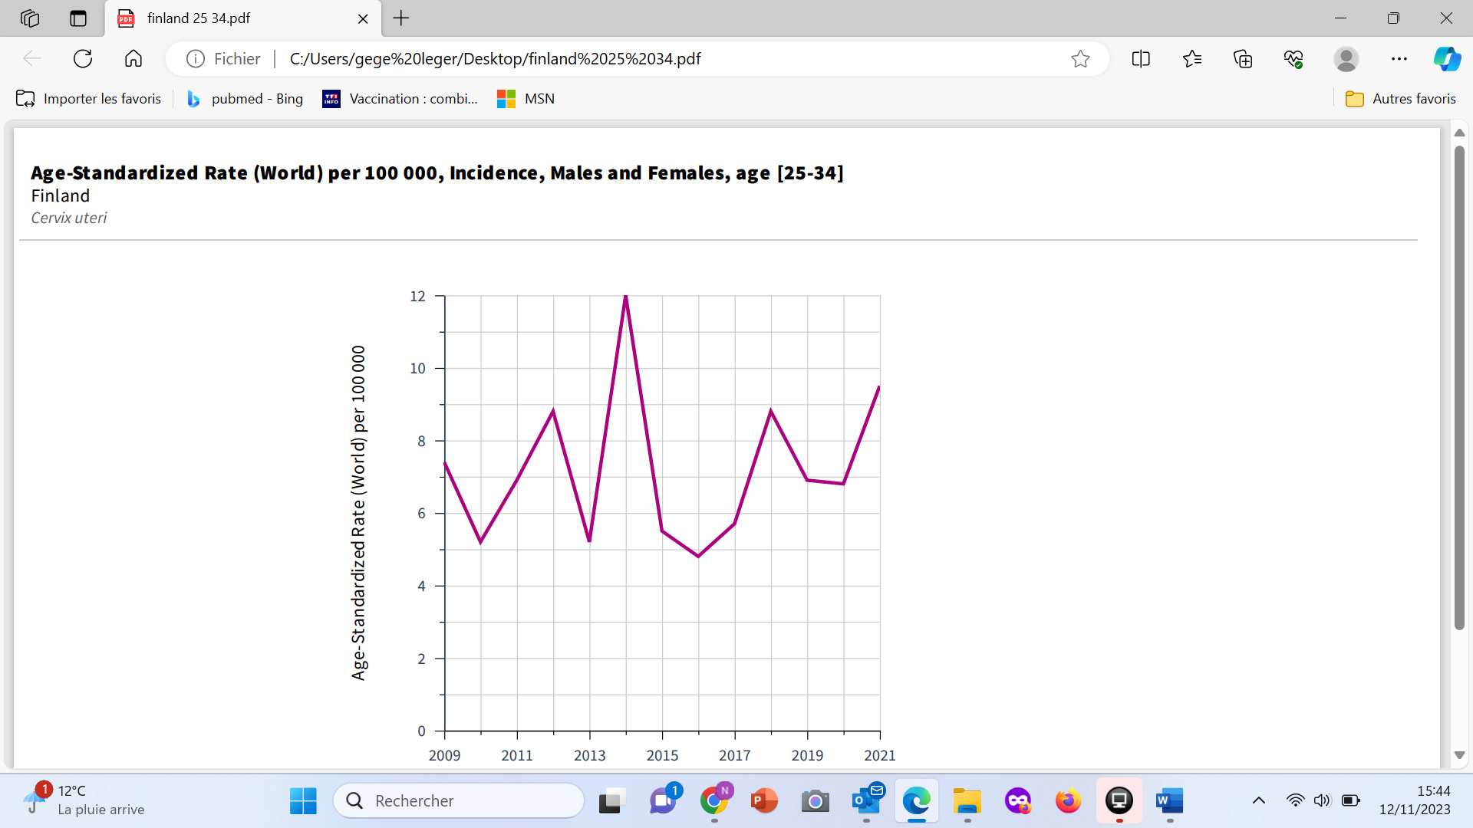This screenshot has width=1473, height=828.
Task: Add this page to favorites star
Action: tap(1080, 59)
